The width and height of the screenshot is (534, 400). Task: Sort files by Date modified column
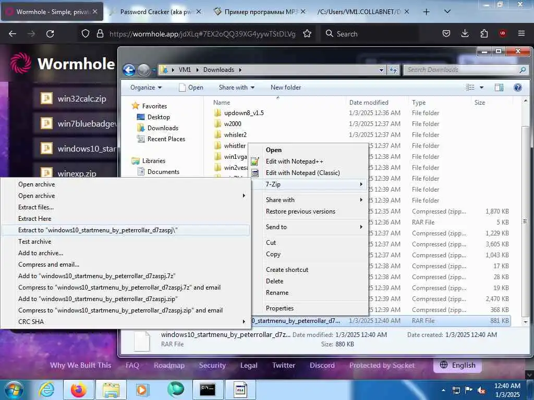click(369, 103)
